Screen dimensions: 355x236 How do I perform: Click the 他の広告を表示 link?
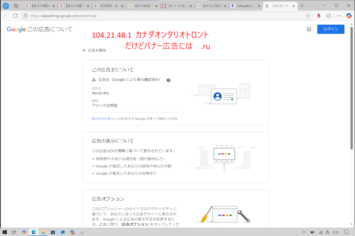coord(103,119)
